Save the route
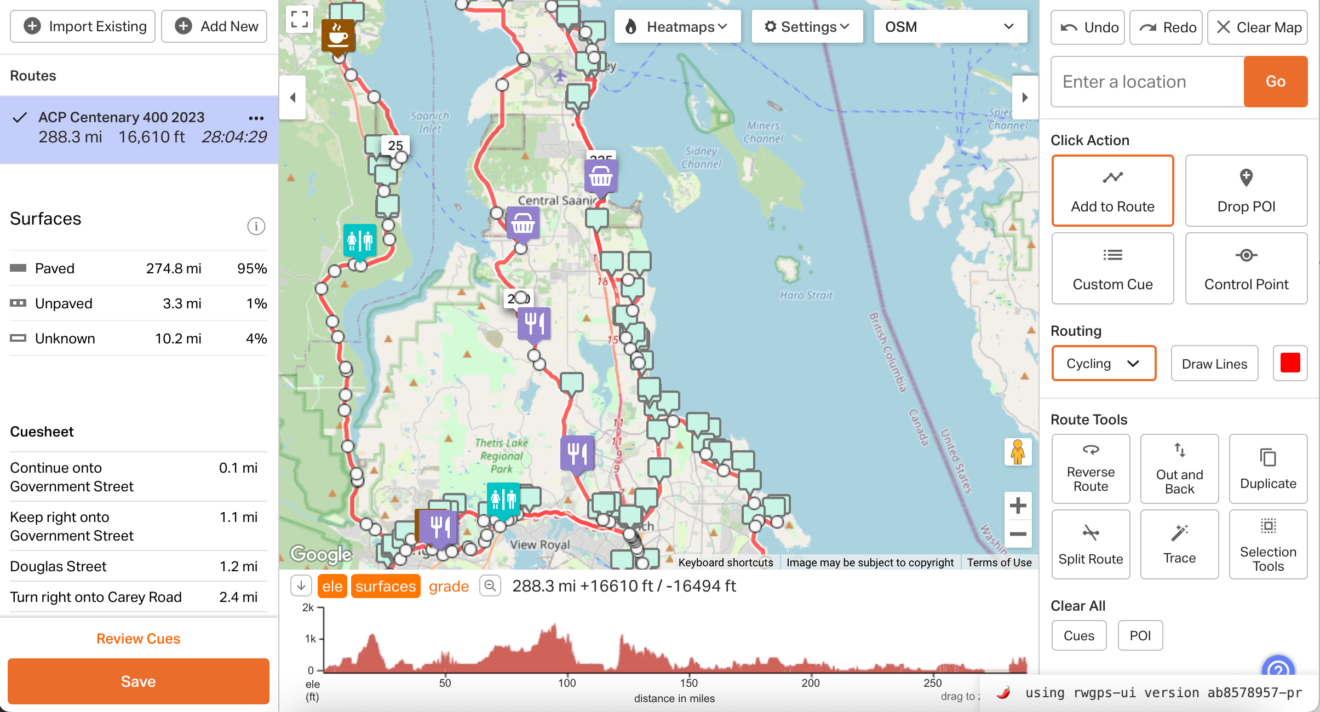Screen dimensions: 1320x712 click(137, 681)
